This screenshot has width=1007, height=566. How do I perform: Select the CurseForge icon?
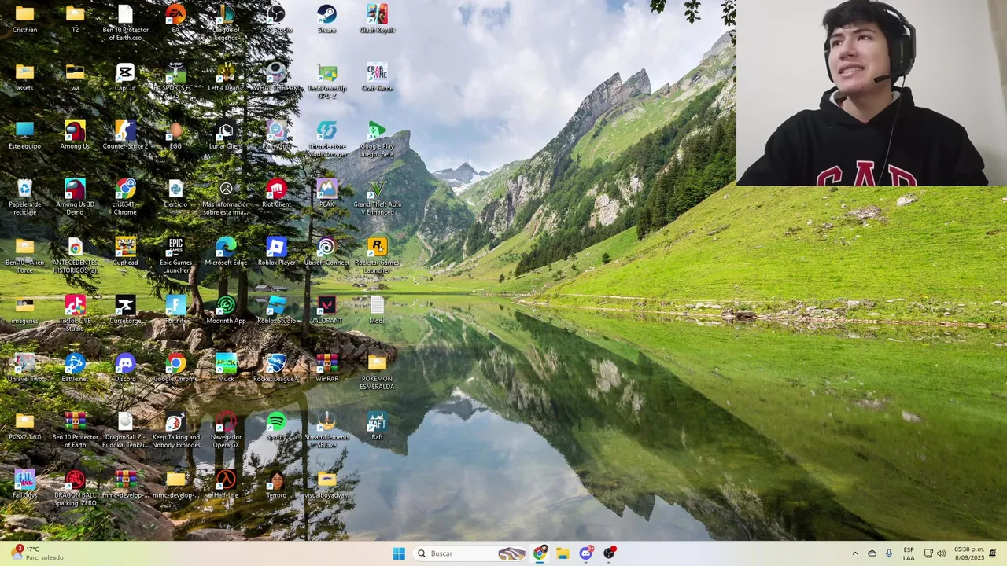[125, 310]
